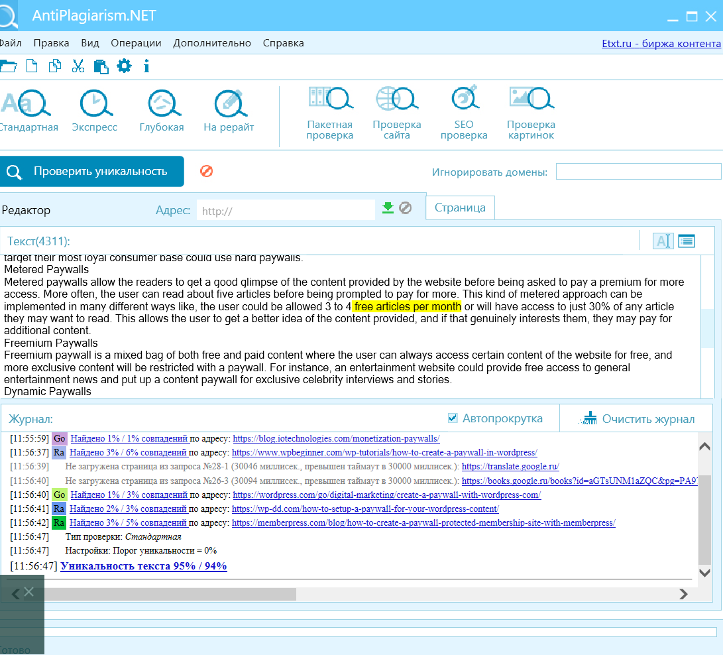Open the blog.iotechnologies.com monetization-paywalls link
This screenshot has width=723, height=655.
coord(336,439)
